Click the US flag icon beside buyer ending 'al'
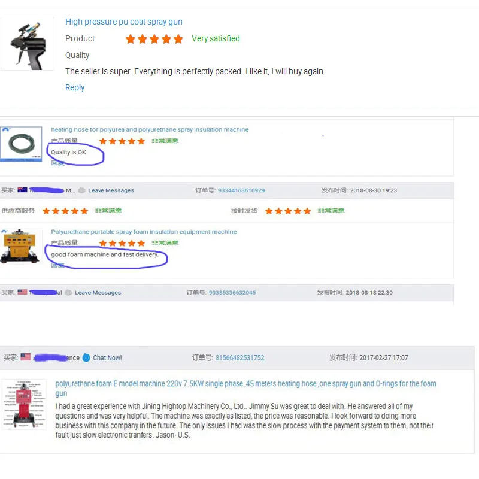This screenshot has width=479, height=479. tap(22, 292)
